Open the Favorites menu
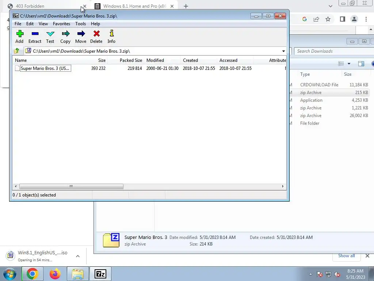The width and height of the screenshot is (374, 281). (x=61, y=24)
